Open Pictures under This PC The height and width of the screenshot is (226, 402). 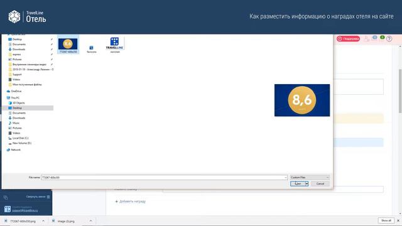(x=17, y=128)
